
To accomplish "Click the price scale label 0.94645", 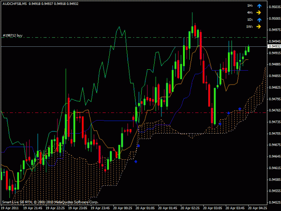I will [275, 156].
